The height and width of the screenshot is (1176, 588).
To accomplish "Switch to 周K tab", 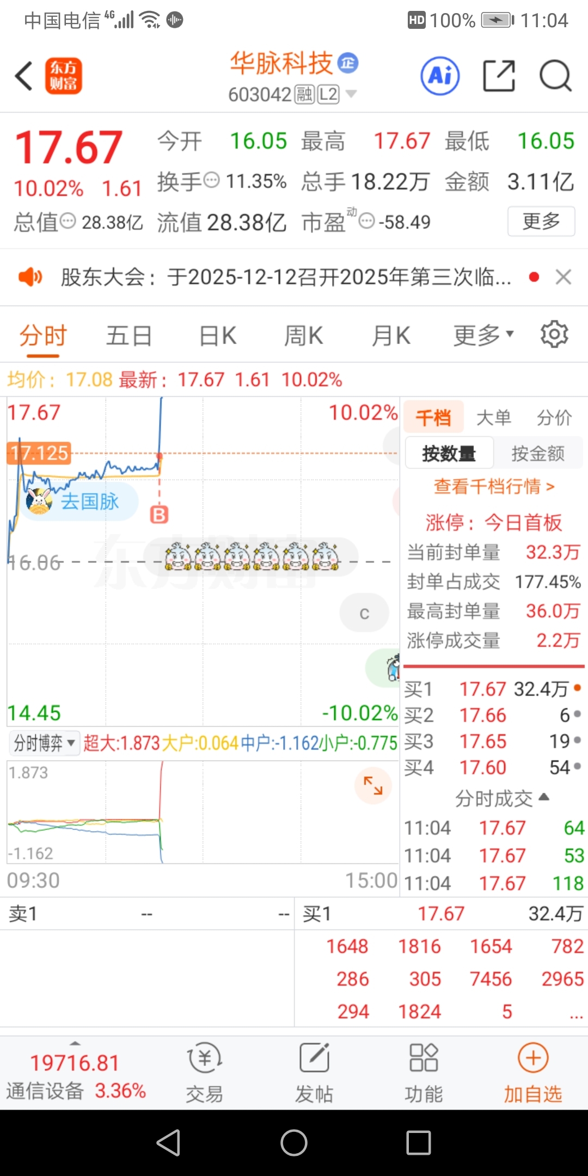I will click(303, 335).
